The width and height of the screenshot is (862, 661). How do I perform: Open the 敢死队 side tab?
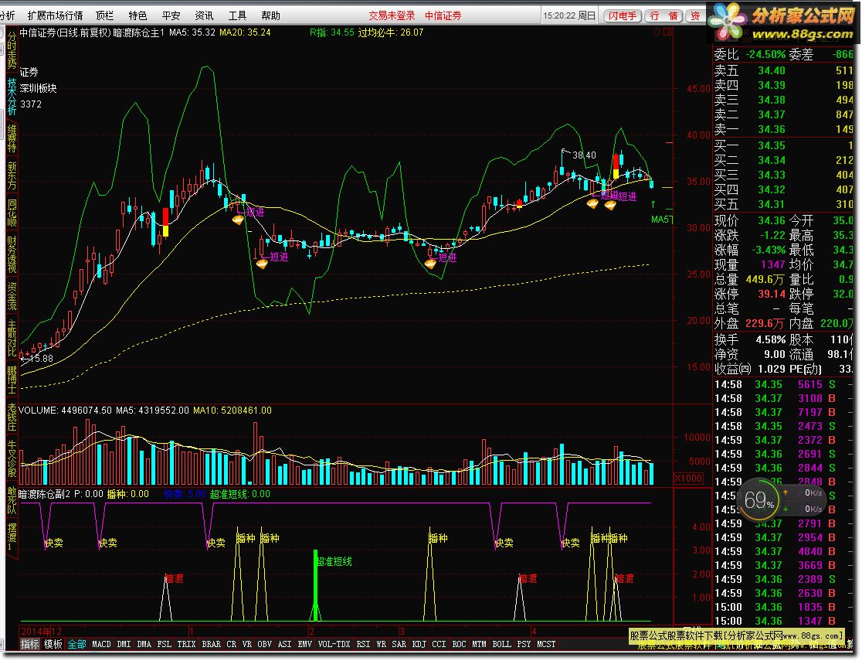pos(12,501)
